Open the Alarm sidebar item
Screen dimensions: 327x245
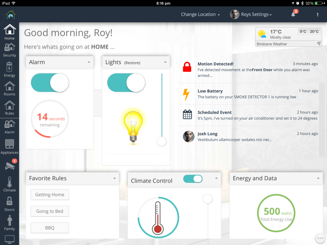click(10, 127)
